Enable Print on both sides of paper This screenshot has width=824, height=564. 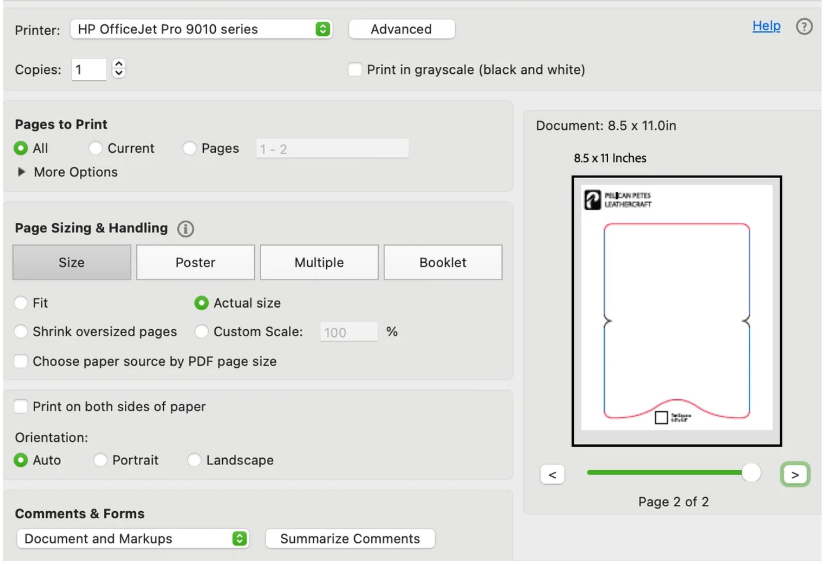tap(21, 407)
